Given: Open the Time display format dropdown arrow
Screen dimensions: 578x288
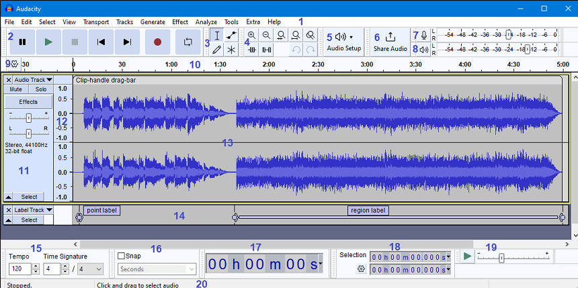Looking at the screenshot, I should 320,264.
